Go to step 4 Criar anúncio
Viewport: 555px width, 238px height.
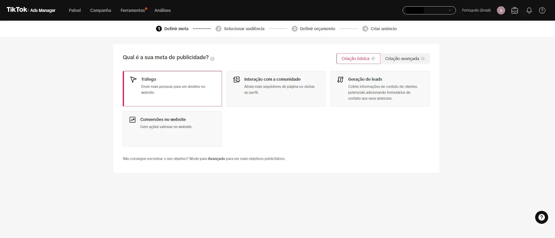tap(379, 29)
